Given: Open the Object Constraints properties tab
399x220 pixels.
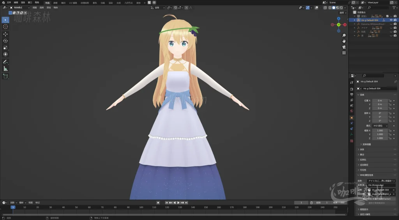Looking at the screenshot, I should (x=352, y=129).
